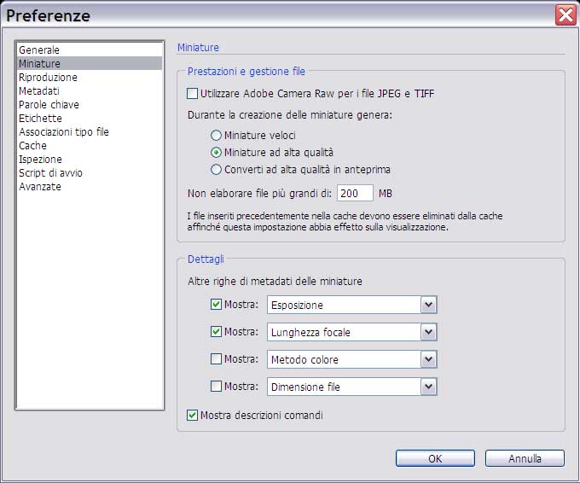Switch to Cache preferences

(x=32, y=146)
